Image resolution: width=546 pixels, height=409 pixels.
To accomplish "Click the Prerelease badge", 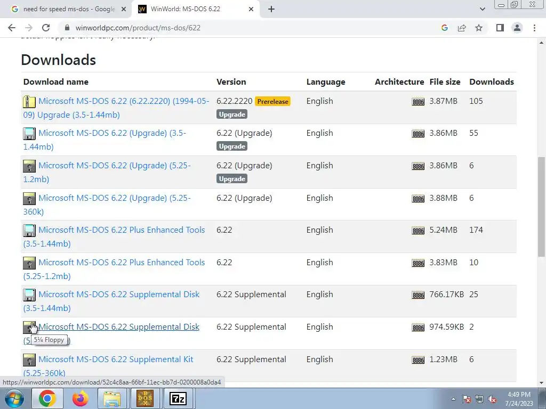I will click(x=272, y=102).
